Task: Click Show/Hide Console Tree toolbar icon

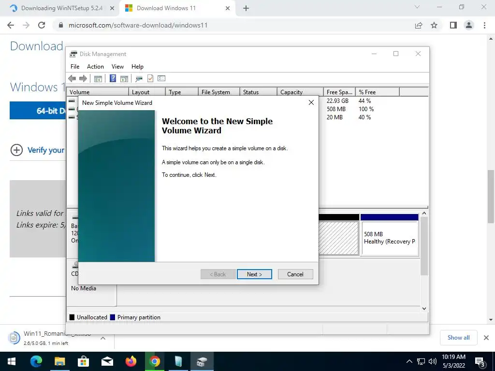Action: [98, 79]
